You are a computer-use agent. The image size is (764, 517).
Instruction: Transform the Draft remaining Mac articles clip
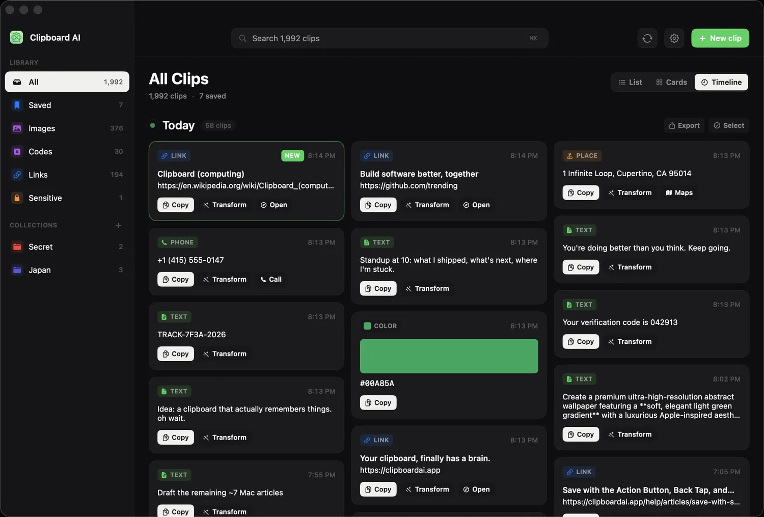[x=225, y=511]
